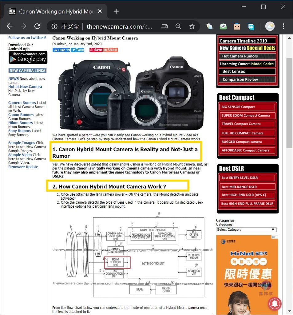This screenshot has height=315, width=293.
Task: Click the page vertical scrollbar thumb
Action: click(289, 103)
